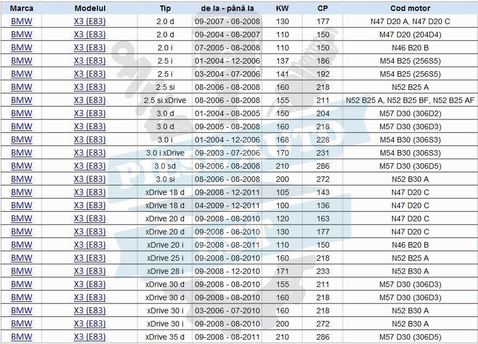Click the Marca column header
Screen dimensions: 478x344
pyautogui.click(x=21, y=8)
